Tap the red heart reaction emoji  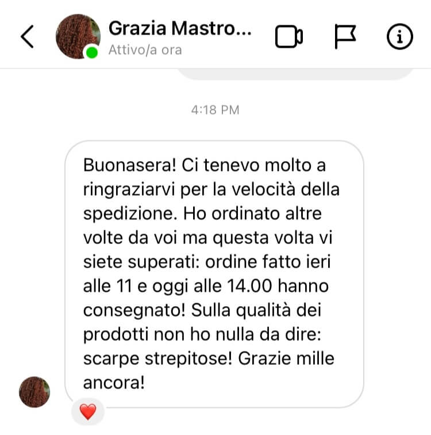click(88, 412)
